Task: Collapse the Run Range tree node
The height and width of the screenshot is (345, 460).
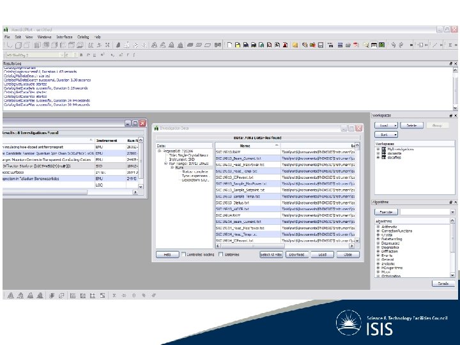Action: [x=165, y=163]
